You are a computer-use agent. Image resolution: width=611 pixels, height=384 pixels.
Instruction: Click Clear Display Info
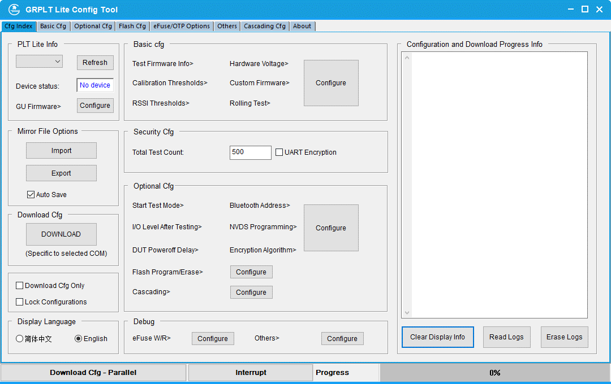coord(437,337)
